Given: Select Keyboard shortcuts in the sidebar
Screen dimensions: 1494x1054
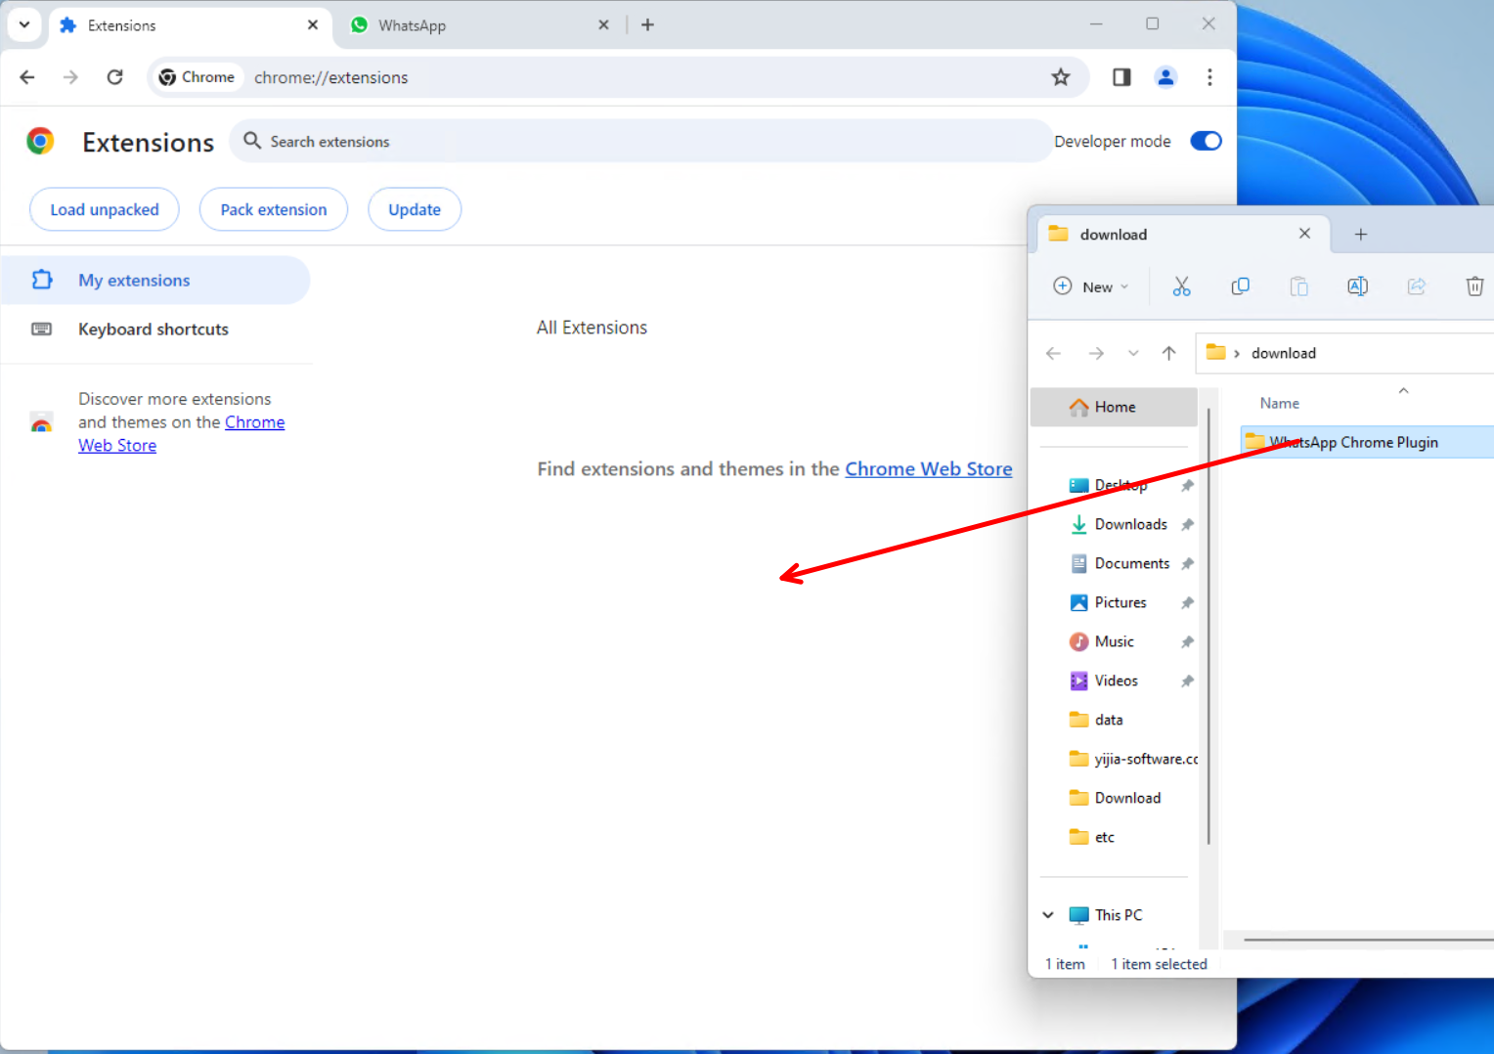Looking at the screenshot, I should pyautogui.click(x=154, y=329).
